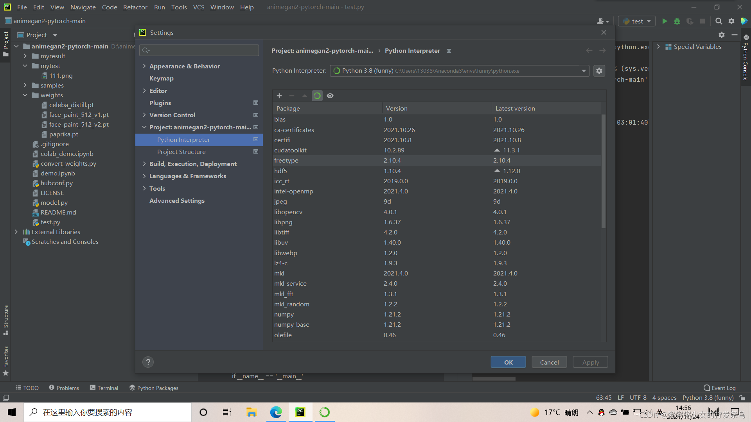Expand Build, Execution, Deployment
The height and width of the screenshot is (422, 751).
tap(144, 164)
